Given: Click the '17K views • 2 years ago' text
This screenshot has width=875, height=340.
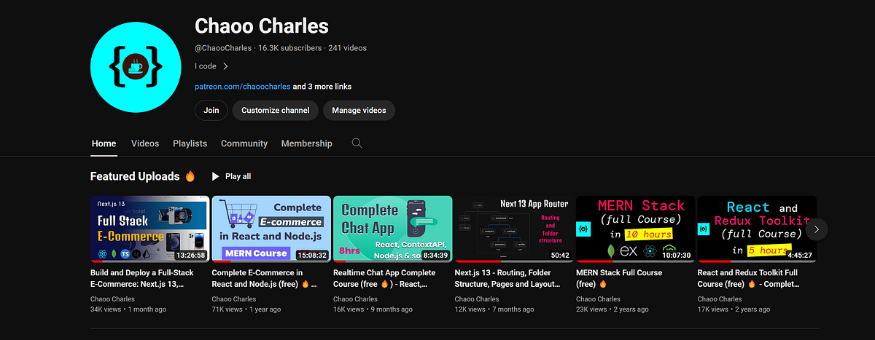Looking at the screenshot, I should point(734,309).
